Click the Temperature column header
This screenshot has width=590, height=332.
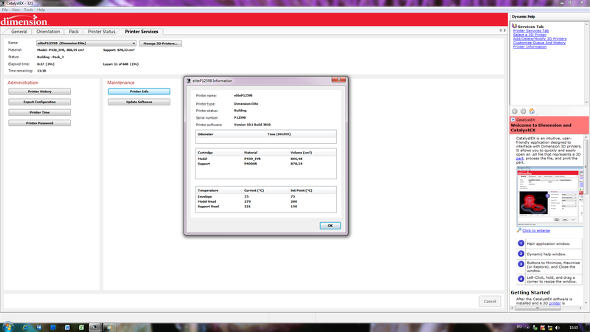coord(208,190)
